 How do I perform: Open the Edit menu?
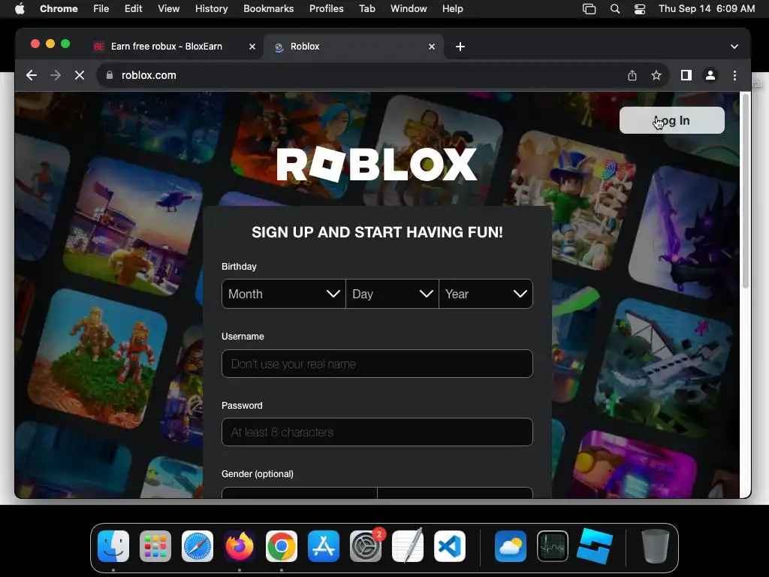pyautogui.click(x=134, y=8)
